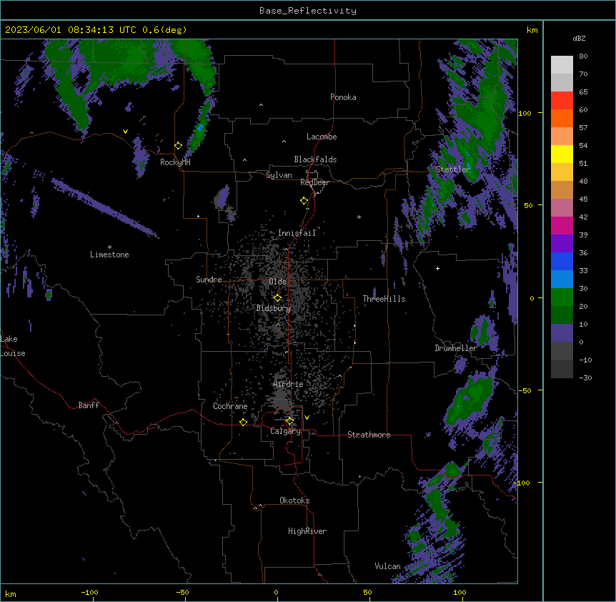Pick the magenta 42-39 dBZ legend swatch
The height and width of the screenshot is (602, 616).
562,225
